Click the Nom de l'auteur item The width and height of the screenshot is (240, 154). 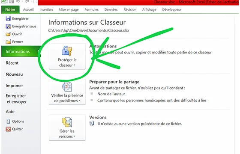point(111,94)
